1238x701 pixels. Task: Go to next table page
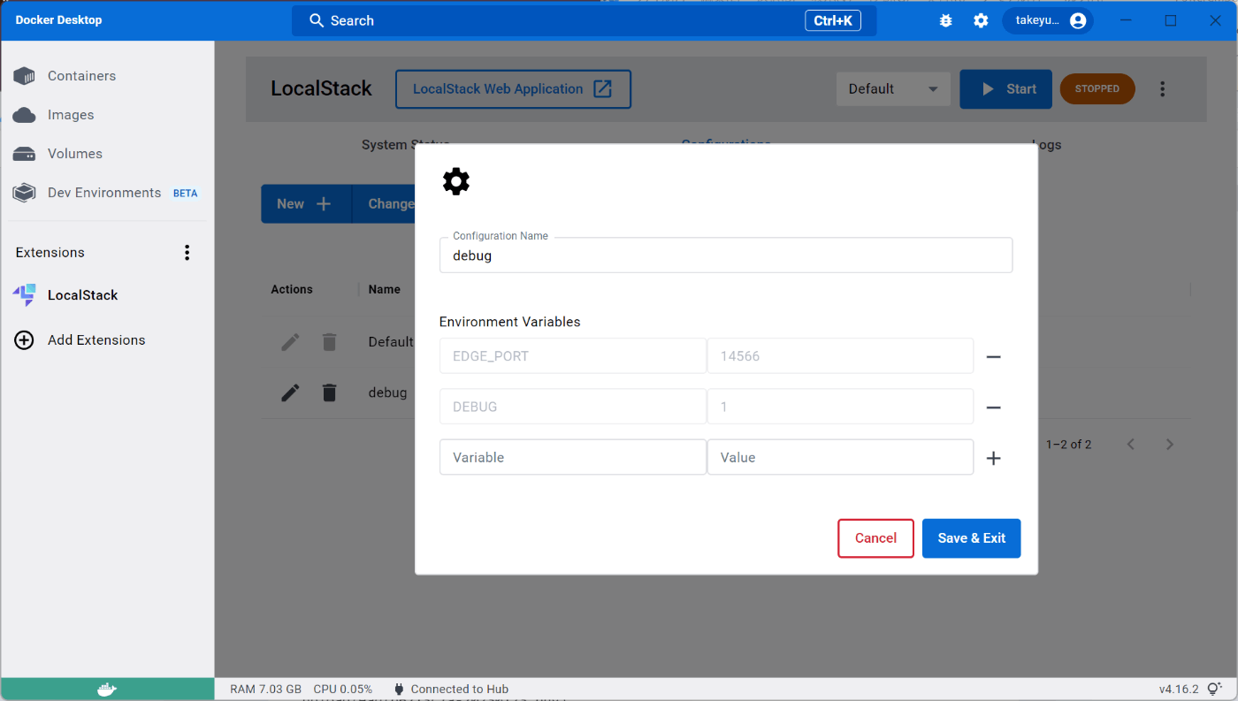click(1170, 444)
